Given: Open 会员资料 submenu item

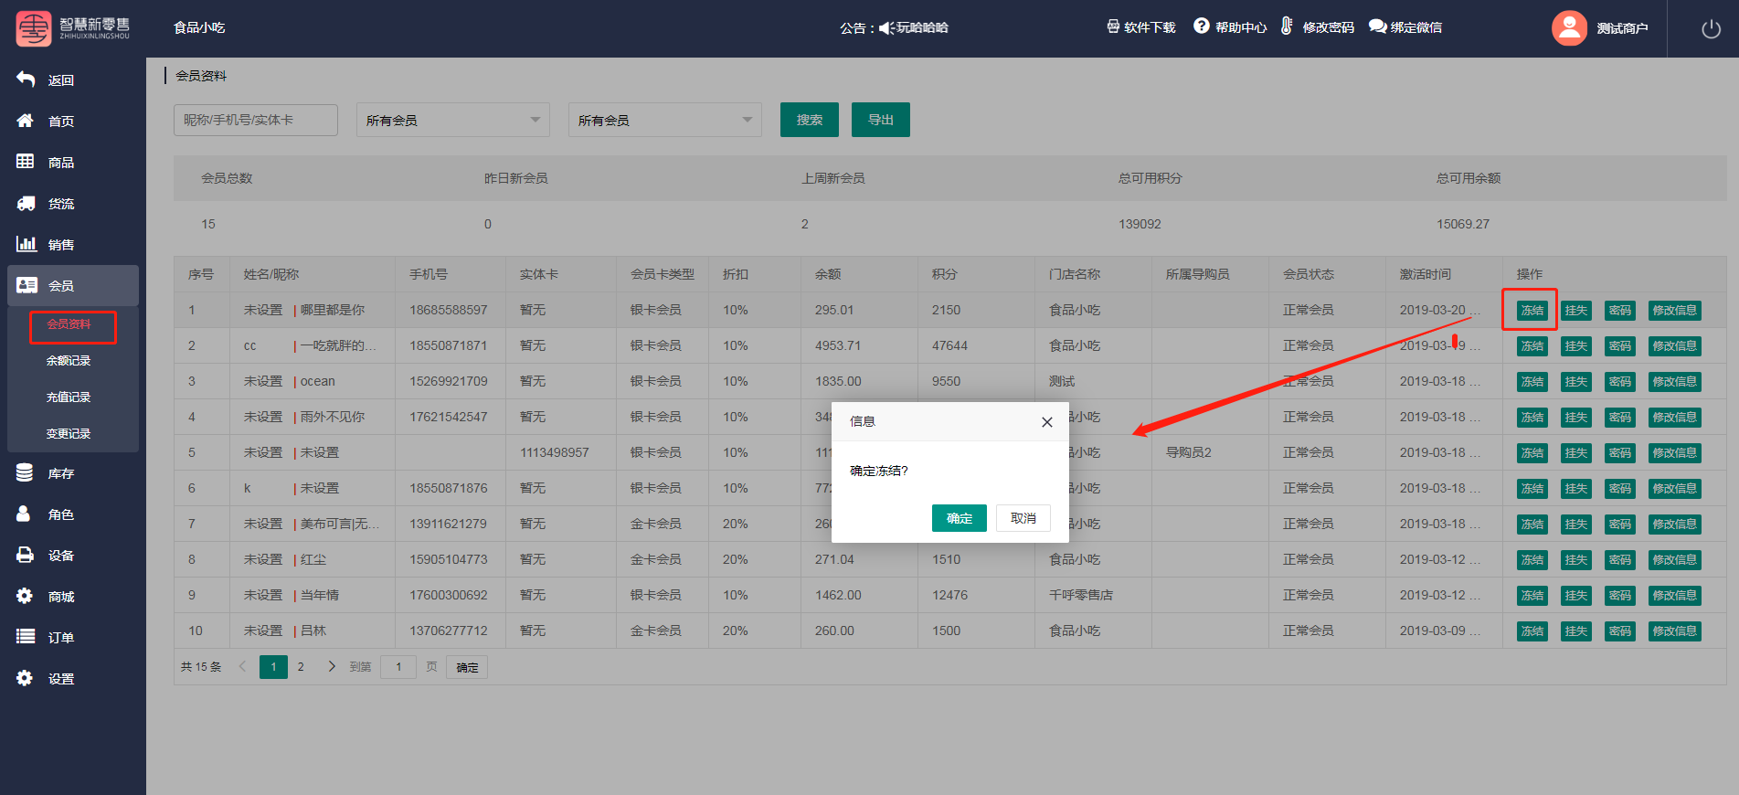Looking at the screenshot, I should [x=69, y=324].
